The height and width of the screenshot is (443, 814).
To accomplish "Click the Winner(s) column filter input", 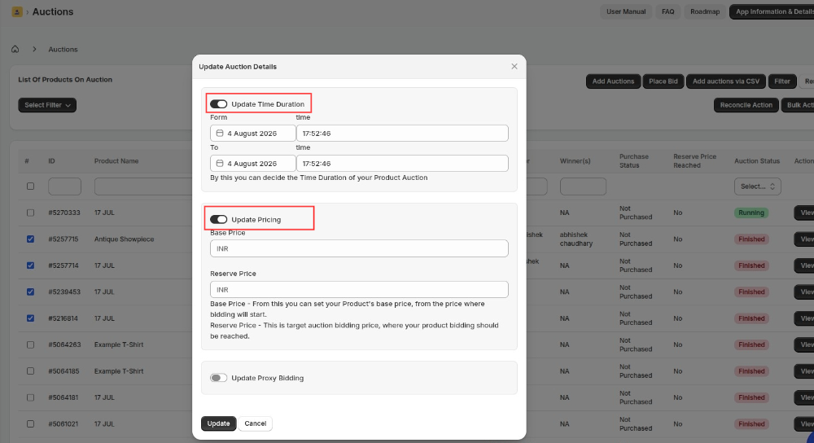I will 583,186.
